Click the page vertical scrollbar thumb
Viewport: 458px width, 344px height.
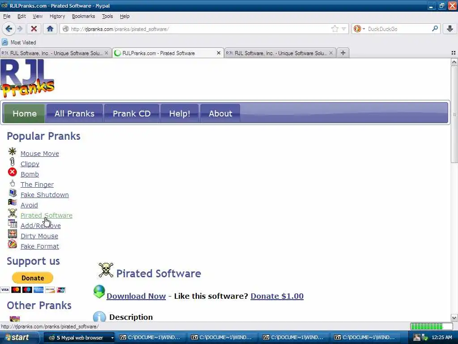(x=454, y=114)
